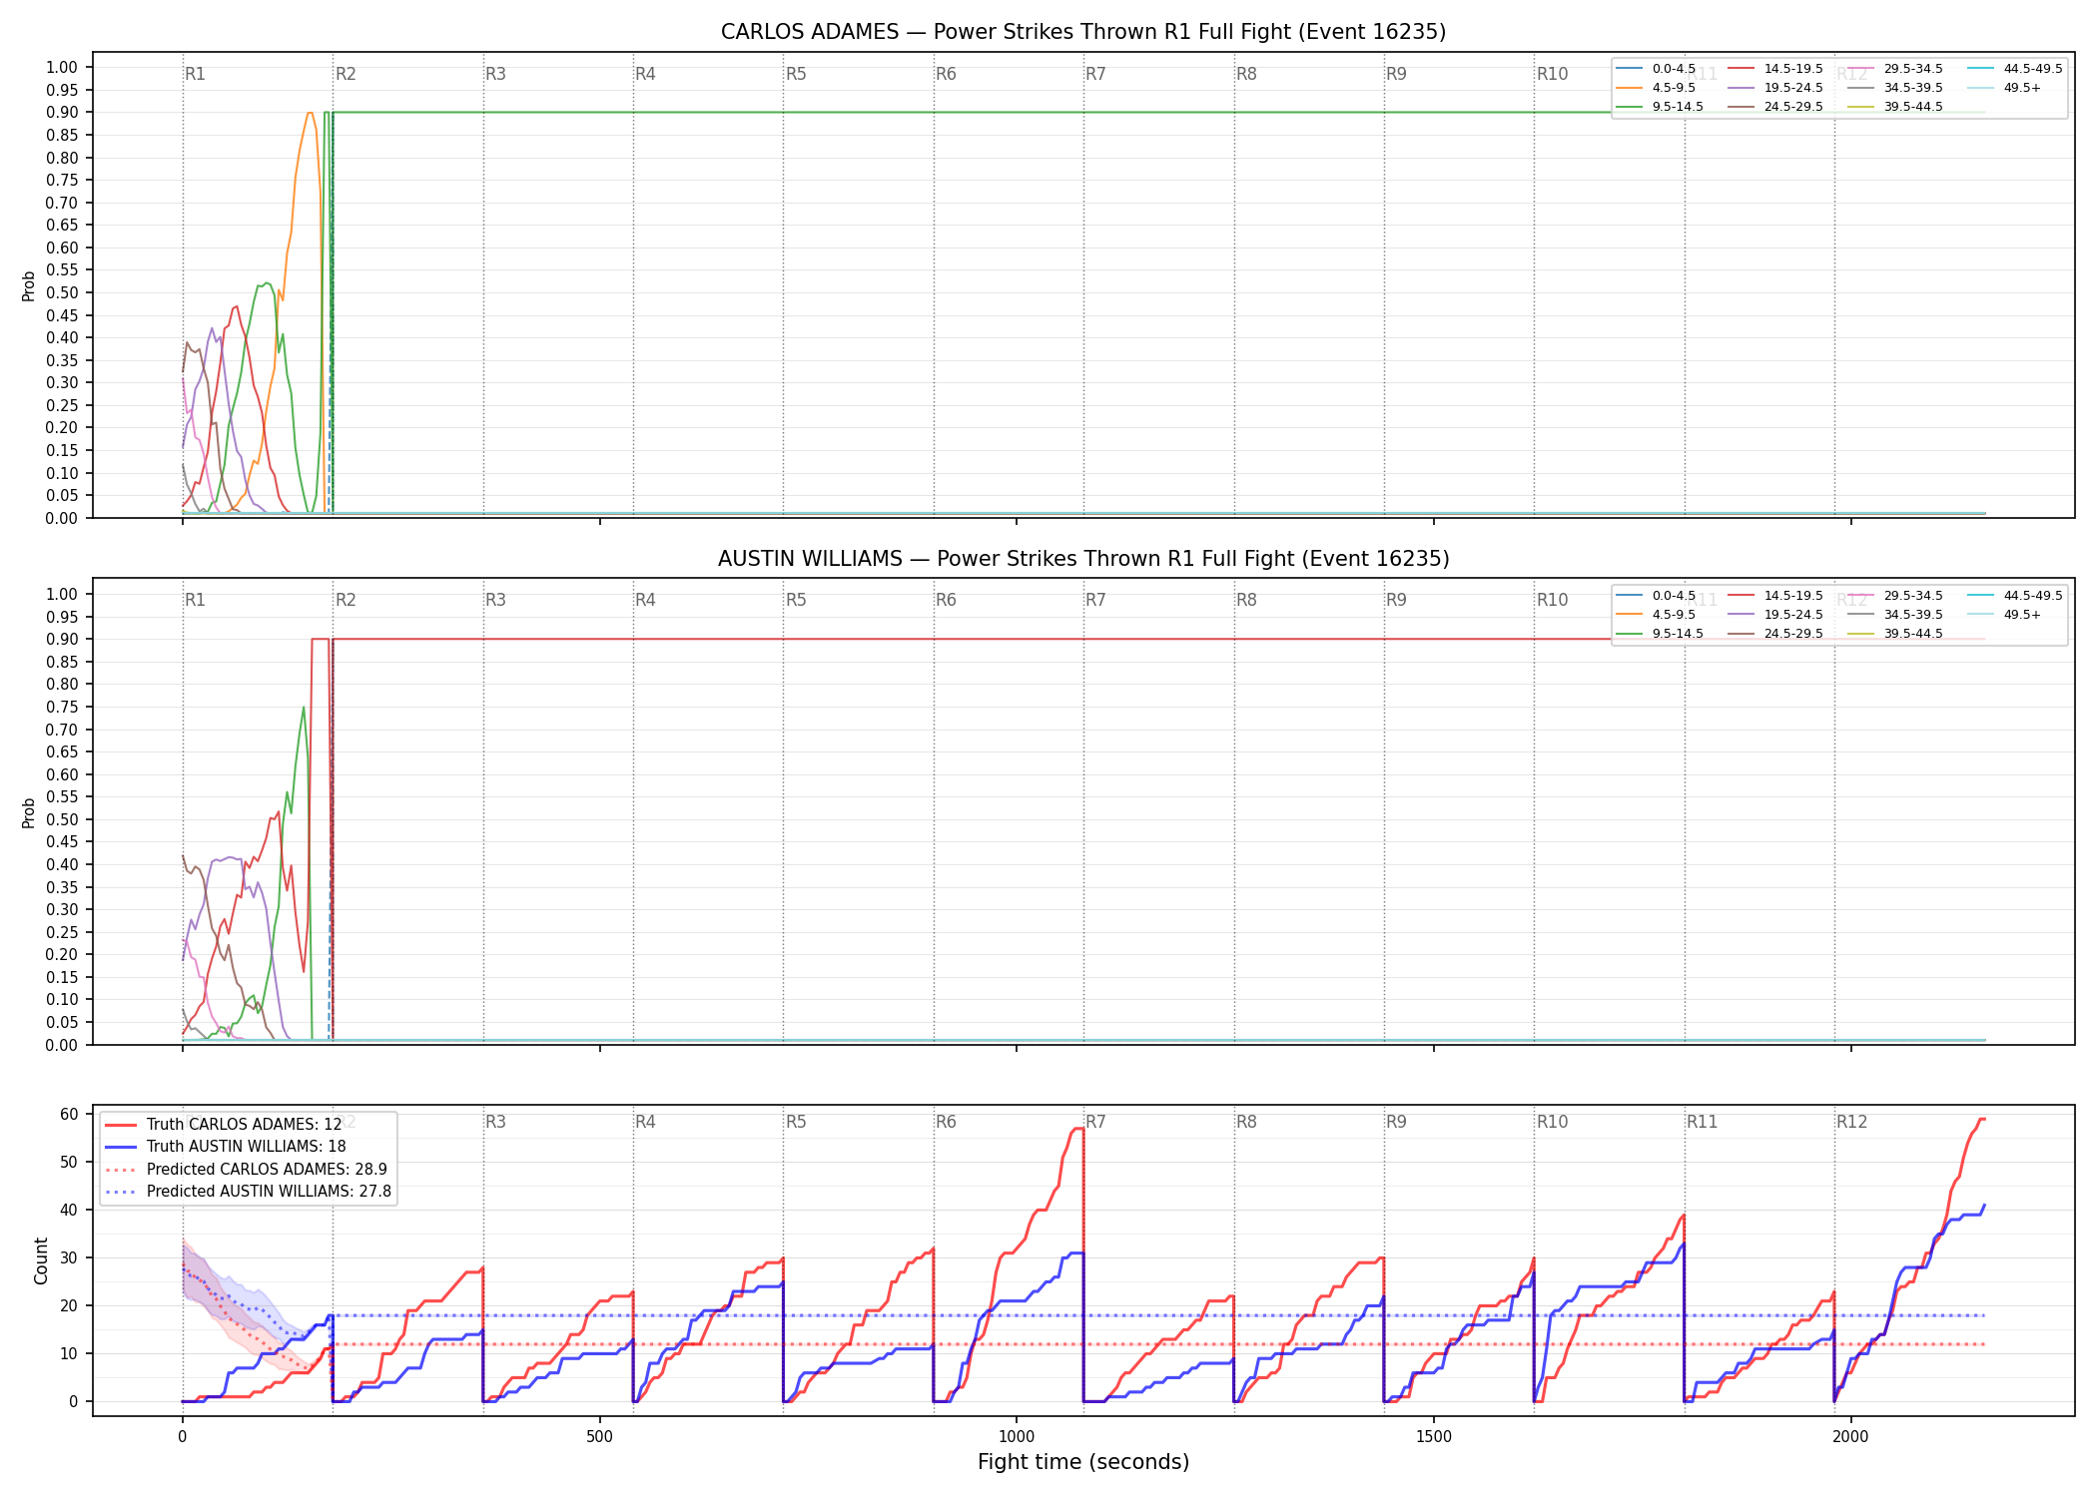Screen dimensions: 2097x1497
Task: Click the '1000' x-axis tick label
Action: click(x=1017, y=1437)
